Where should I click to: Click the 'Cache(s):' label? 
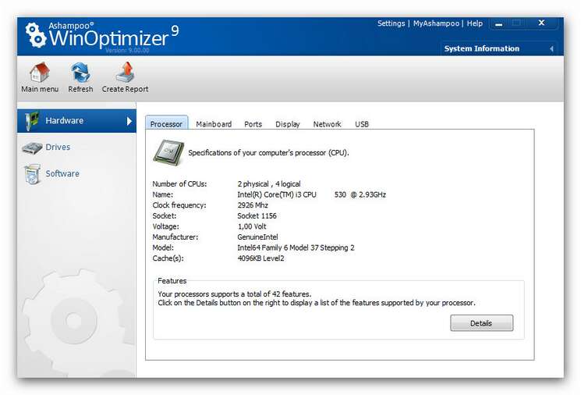(x=168, y=258)
